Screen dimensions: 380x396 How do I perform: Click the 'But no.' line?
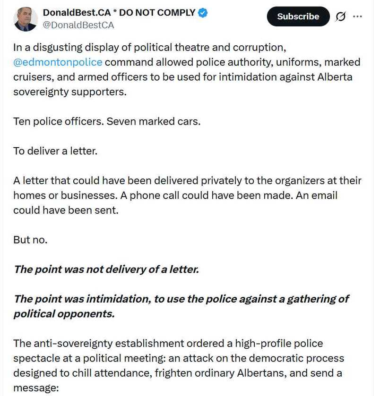tap(30, 240)
